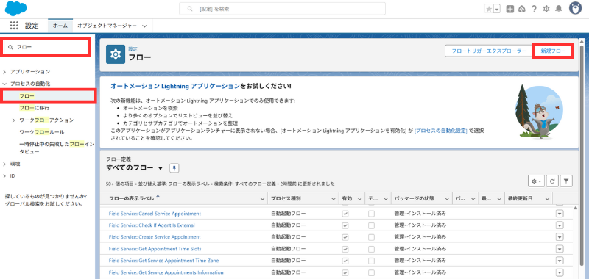
Task: Expand ID tree node
Action: (4, 176)
